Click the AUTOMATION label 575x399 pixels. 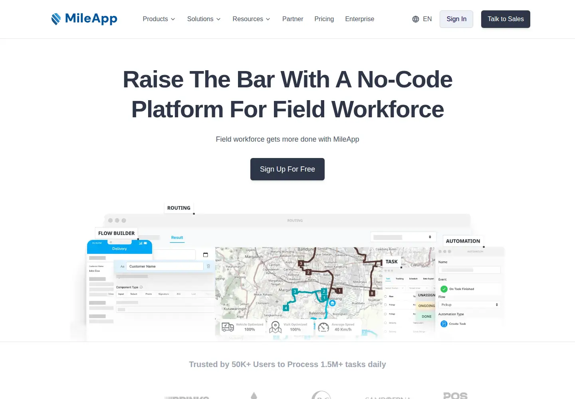463,241
